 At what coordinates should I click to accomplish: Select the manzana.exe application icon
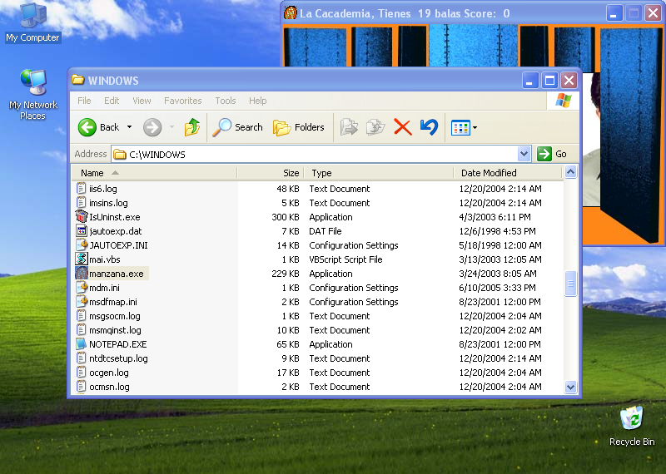point(81,274)
